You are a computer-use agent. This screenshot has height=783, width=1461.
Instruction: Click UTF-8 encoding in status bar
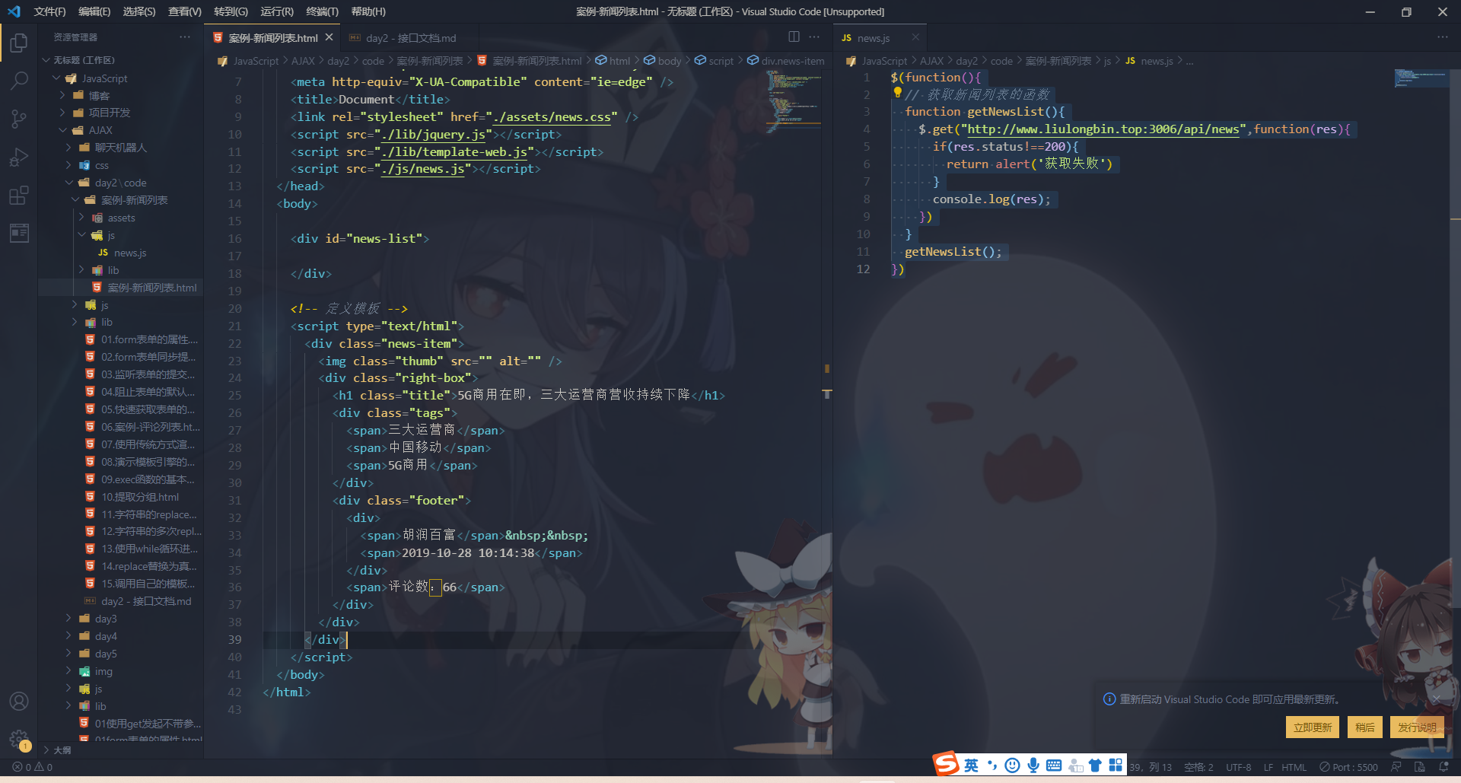pyautogui.click(x=1238, y=767)
